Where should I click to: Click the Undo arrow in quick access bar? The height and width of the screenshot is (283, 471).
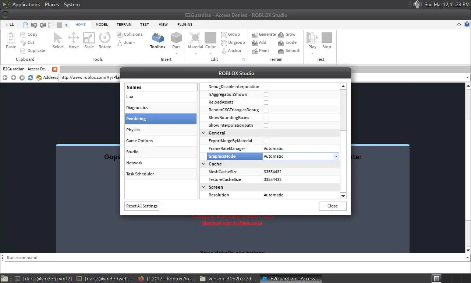34,25
